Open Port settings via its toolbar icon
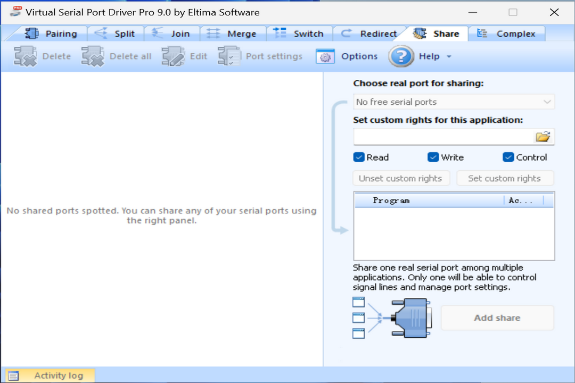The height and width of the screenshot is (383, 575). click(229, 56)
